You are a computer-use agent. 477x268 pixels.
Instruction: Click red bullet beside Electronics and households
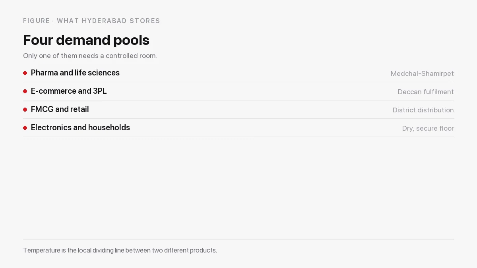click(x=25, y=128)
